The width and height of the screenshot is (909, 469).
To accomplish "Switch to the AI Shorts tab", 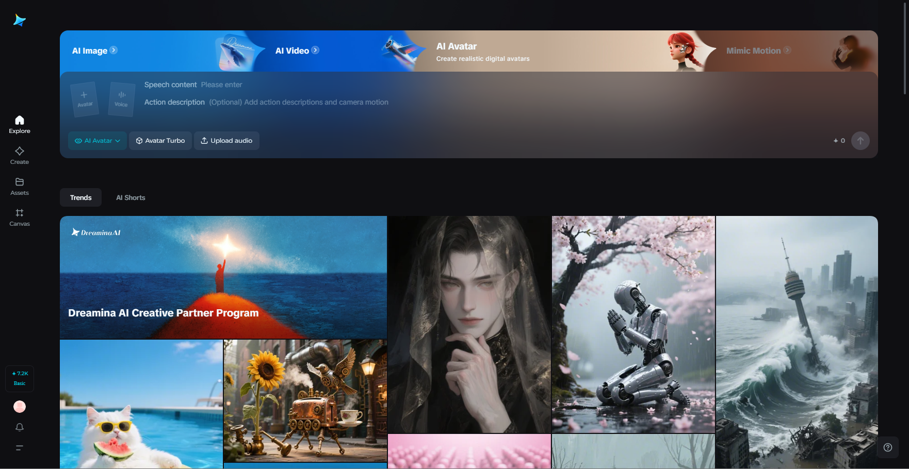I will [x=131, y=197].
